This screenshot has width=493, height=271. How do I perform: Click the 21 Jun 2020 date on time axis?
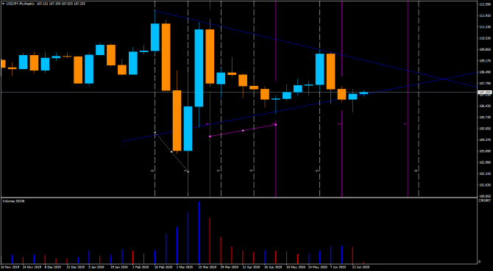pyautogui.click(x=359, y=267)
